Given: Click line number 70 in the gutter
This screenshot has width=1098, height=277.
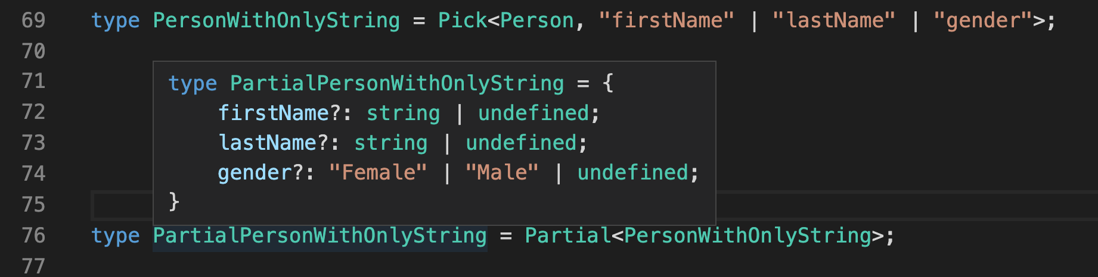Looking at the screenshot, I should pyautogui.click(x=33, y=51).
